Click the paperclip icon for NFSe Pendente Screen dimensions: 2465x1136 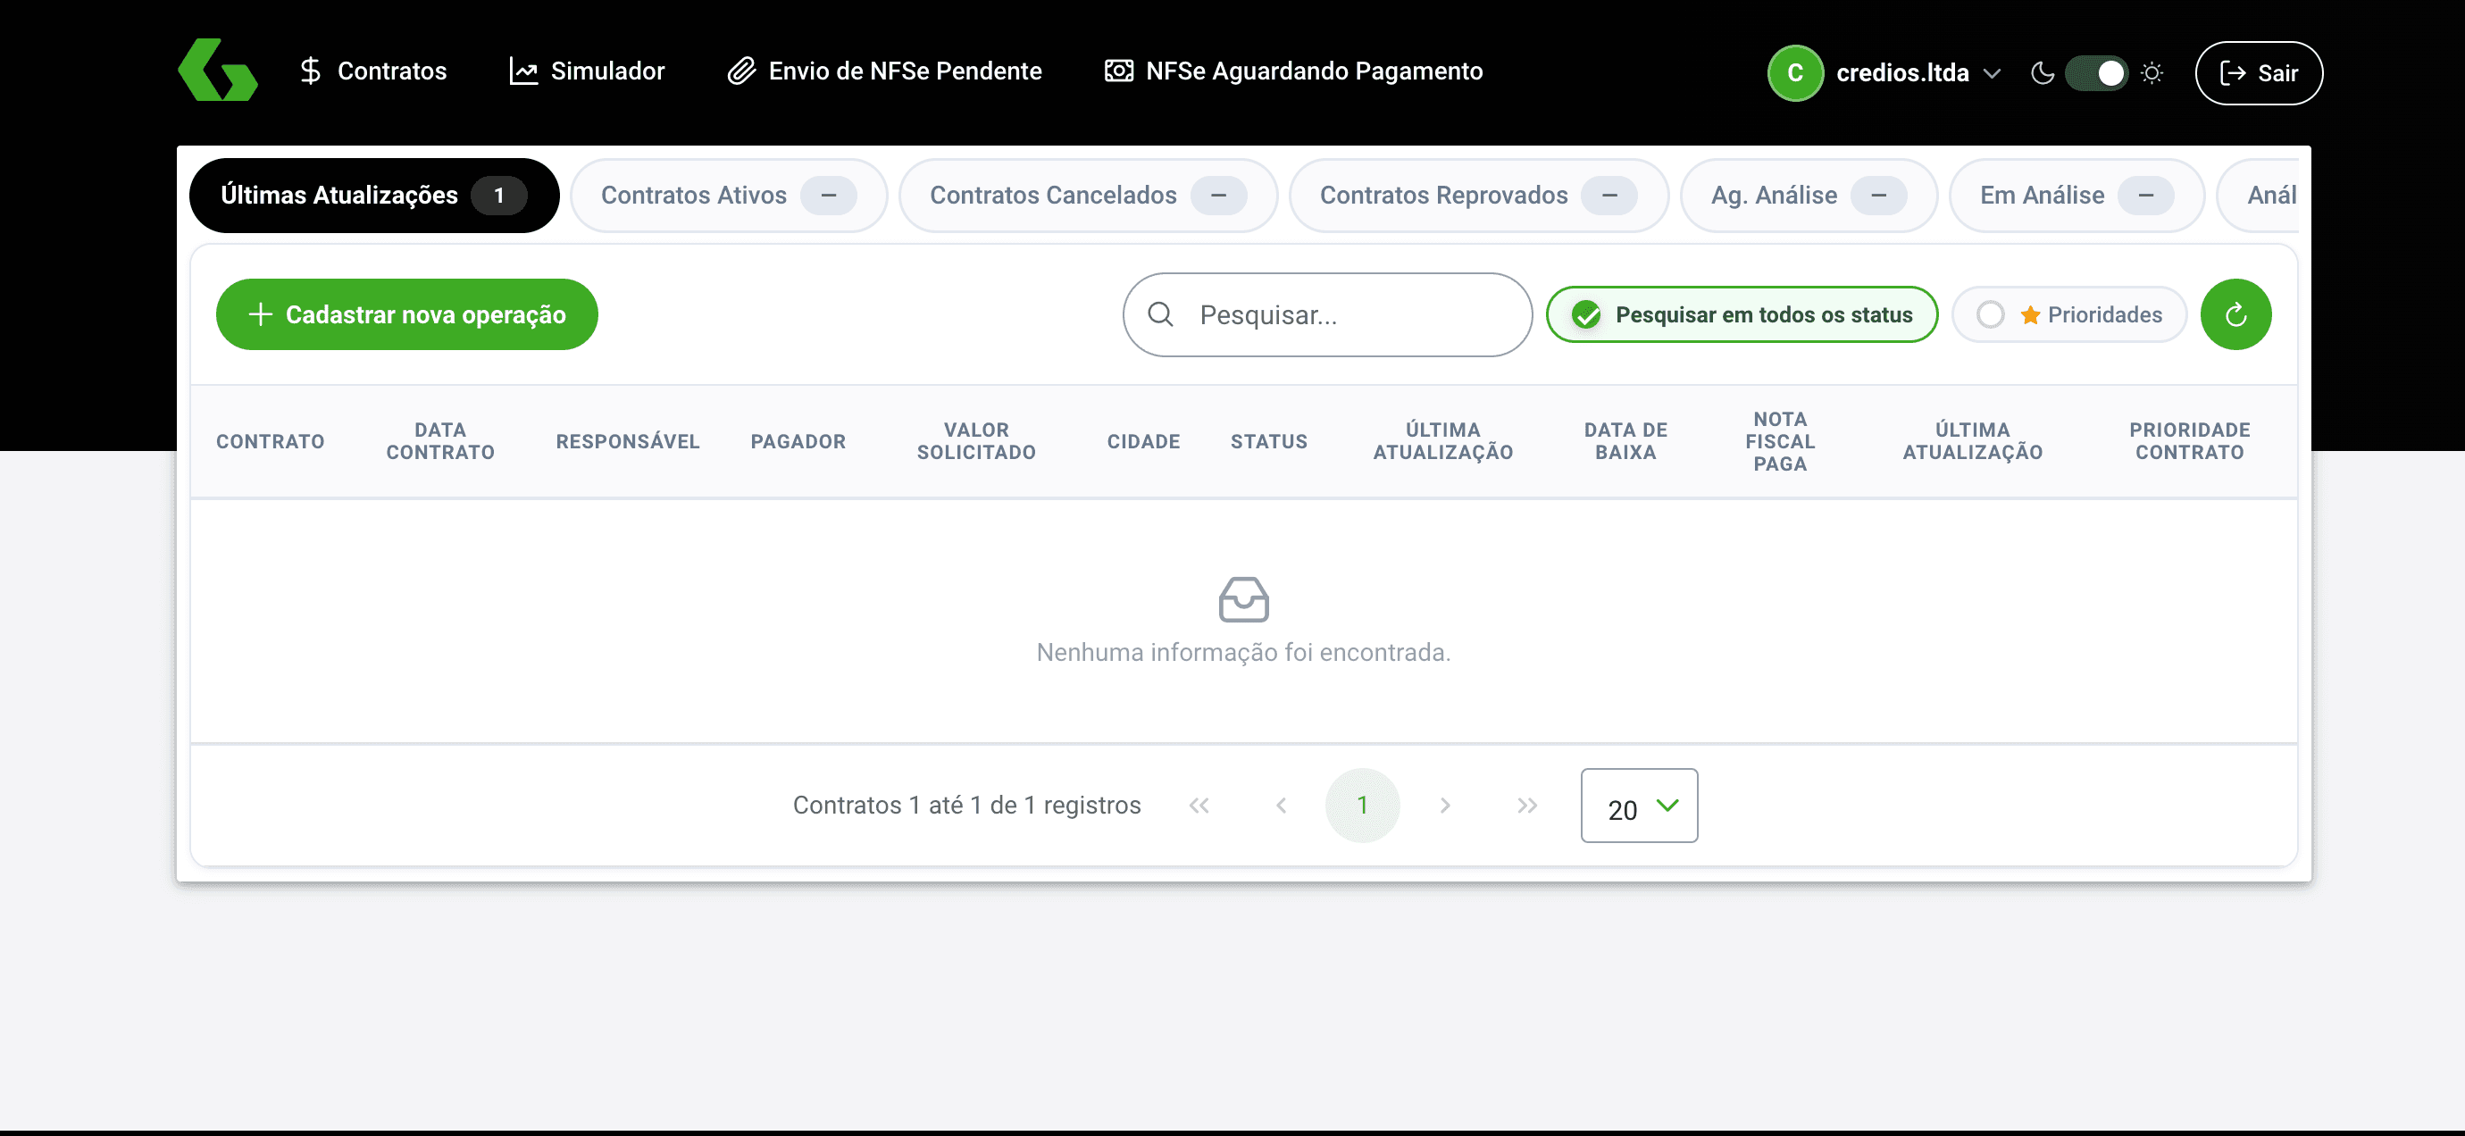point(741,71)
